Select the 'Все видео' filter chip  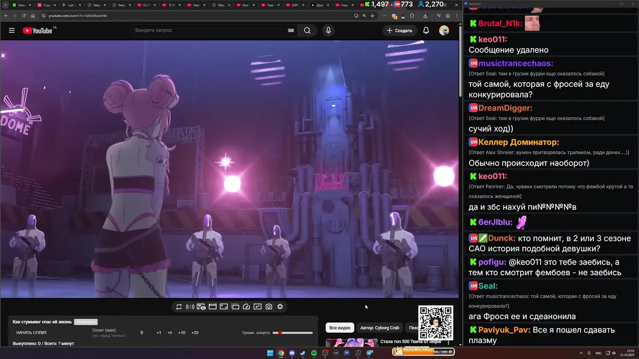340,328
